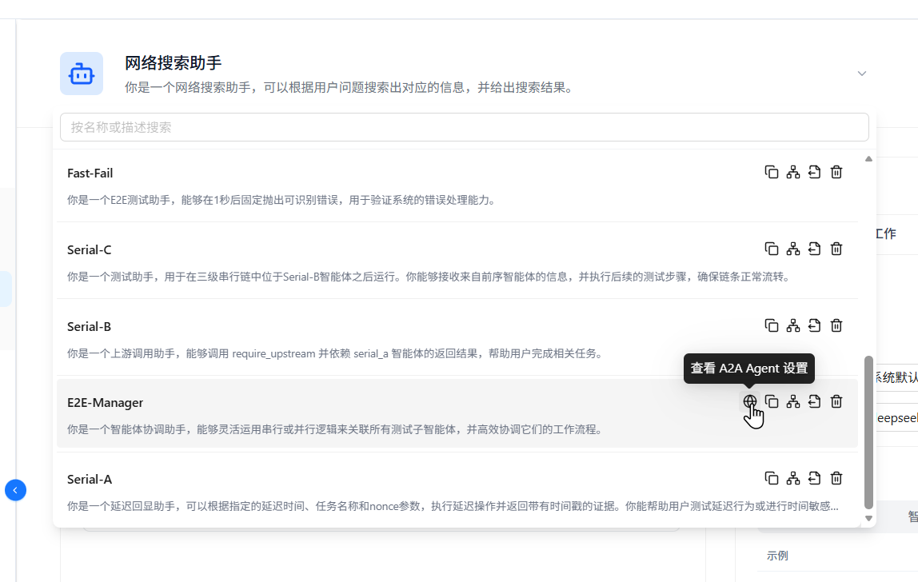The height and width of the screenshot is (582, 918).
Task: Click the agent list scrollbar thumb
Action: click(x=868, y=433)
